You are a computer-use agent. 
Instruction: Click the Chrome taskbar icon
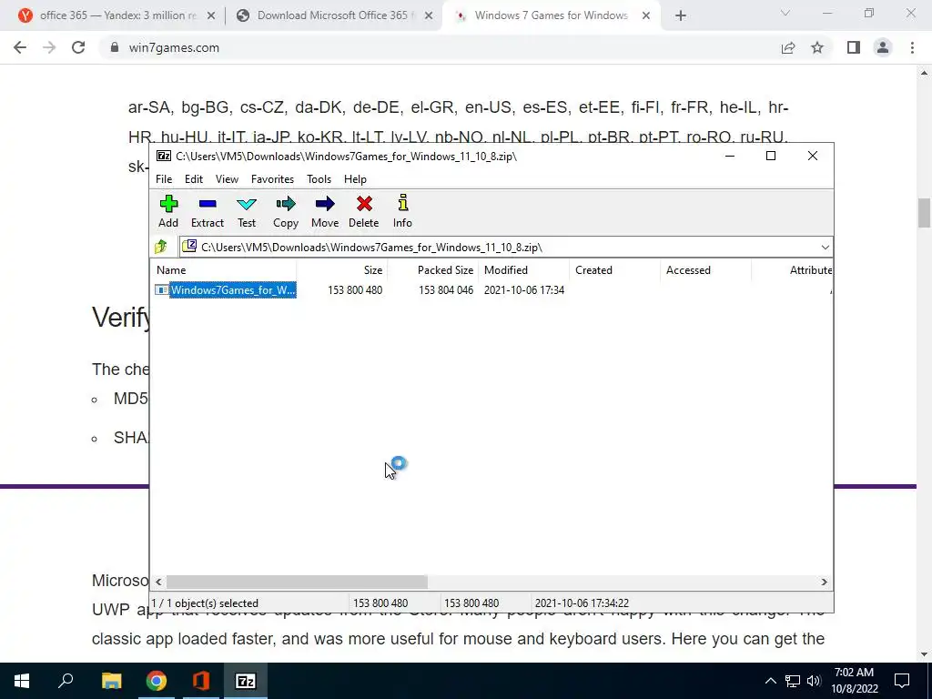point(157,681)
